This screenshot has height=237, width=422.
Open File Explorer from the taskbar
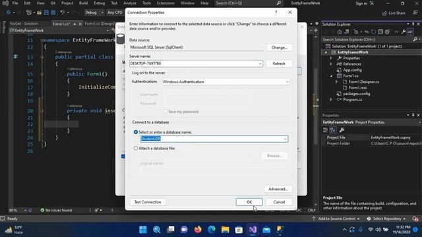tap(226, 230)
